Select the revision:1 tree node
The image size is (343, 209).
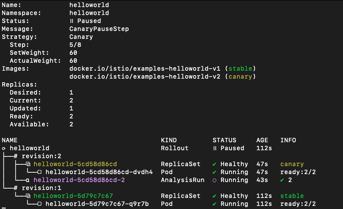[x=38, y=188]
